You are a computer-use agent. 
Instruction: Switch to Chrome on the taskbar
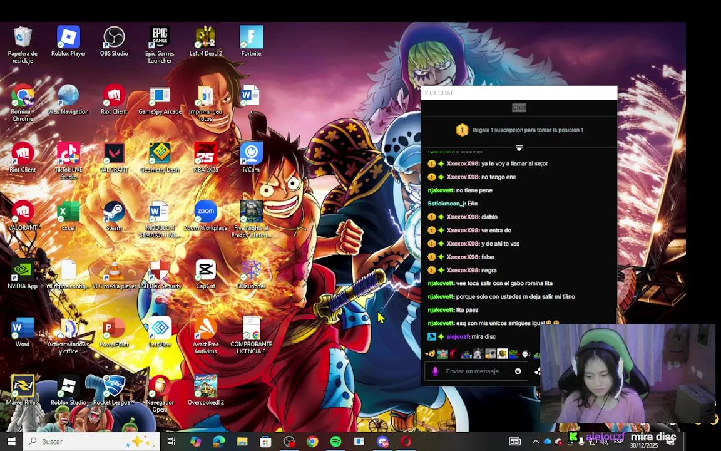pos(312,442)
